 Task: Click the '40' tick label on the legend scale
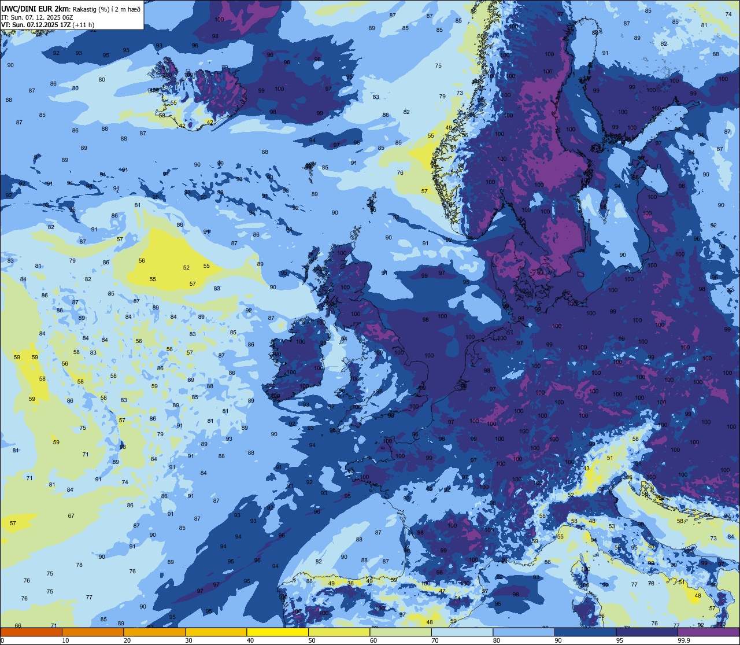click(x=250, y=640)
